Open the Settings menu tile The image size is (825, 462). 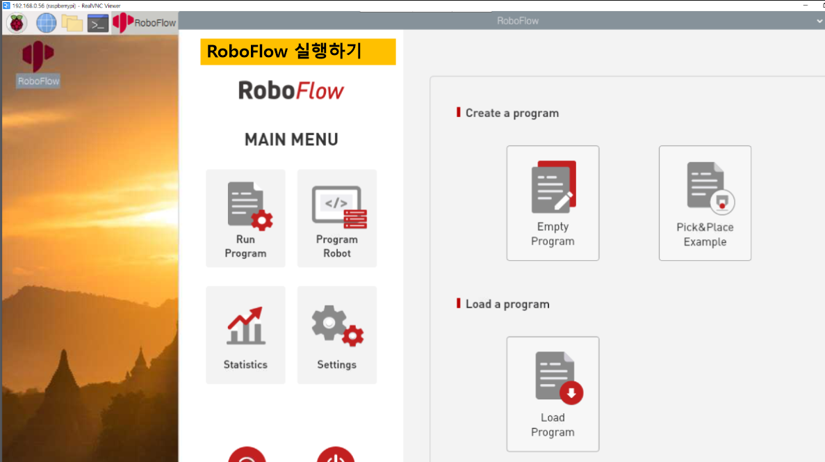pyautogui.click(x=336, y=335)
